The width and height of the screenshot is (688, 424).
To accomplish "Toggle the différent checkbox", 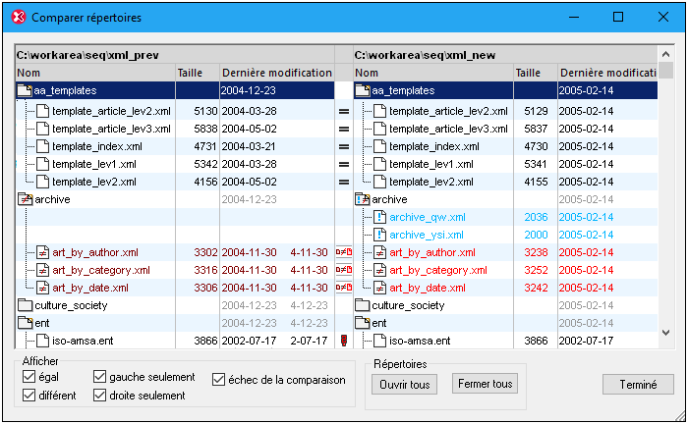I will [29, 395].
